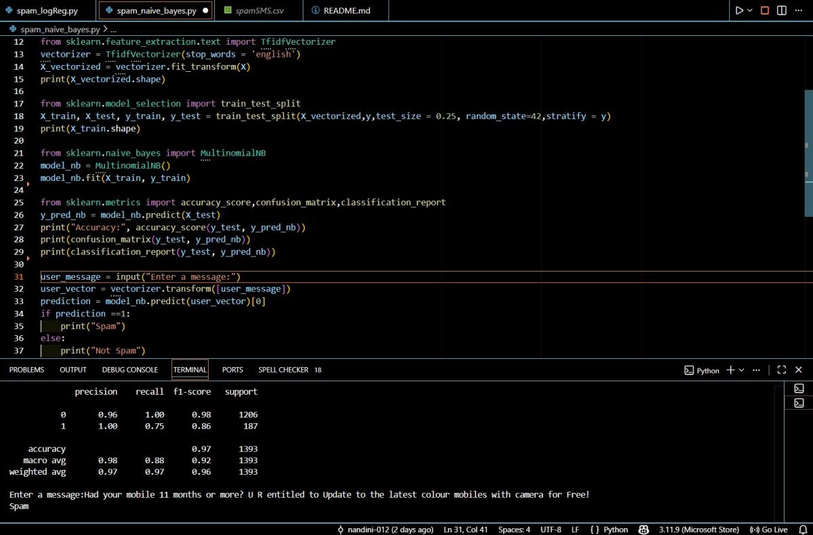Expand the terminal launch profile dropdown
The width and height of the screenshot is (813, 535).
pyautogui.click(x=741, y=370)
